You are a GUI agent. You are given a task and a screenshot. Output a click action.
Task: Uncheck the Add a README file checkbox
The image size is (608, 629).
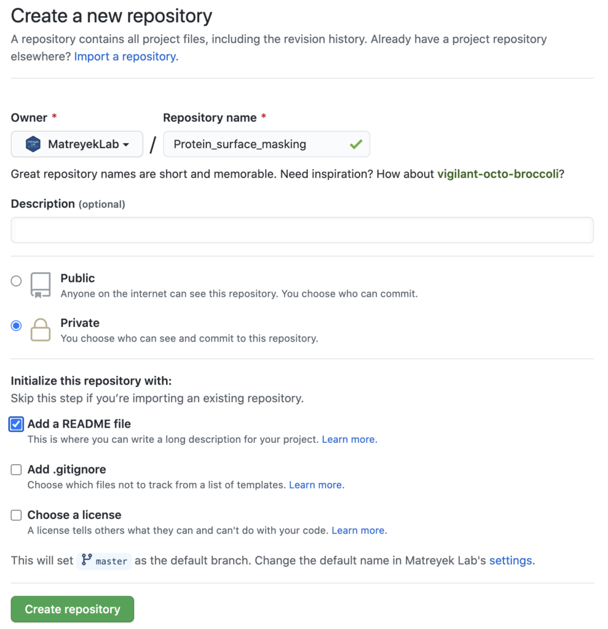[x=16, y=424]
